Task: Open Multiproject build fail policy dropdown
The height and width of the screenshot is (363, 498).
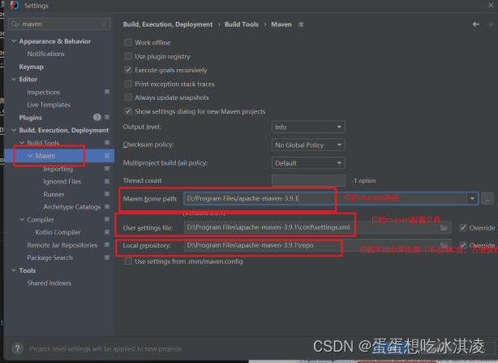Action: tap(308, 163)
